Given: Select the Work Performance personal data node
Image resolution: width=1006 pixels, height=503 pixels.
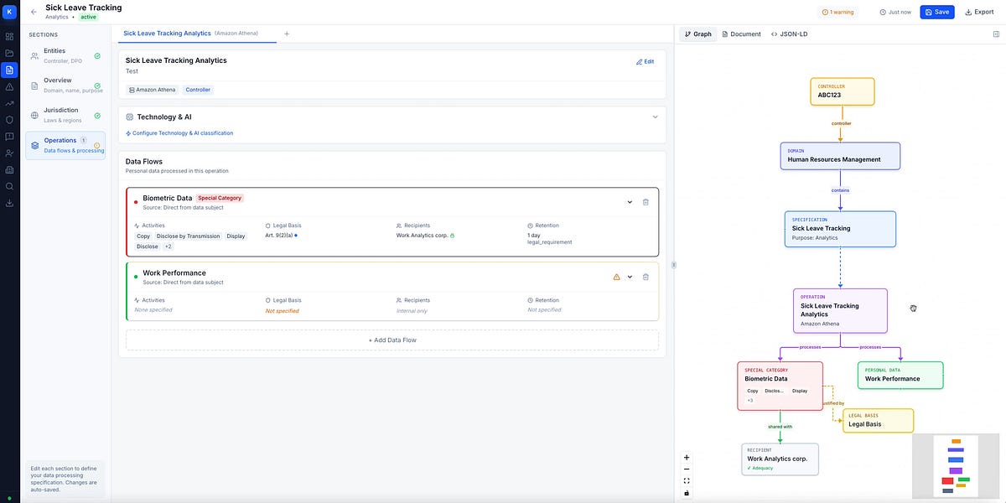Looking at the screenshot, I should point(900,375).
